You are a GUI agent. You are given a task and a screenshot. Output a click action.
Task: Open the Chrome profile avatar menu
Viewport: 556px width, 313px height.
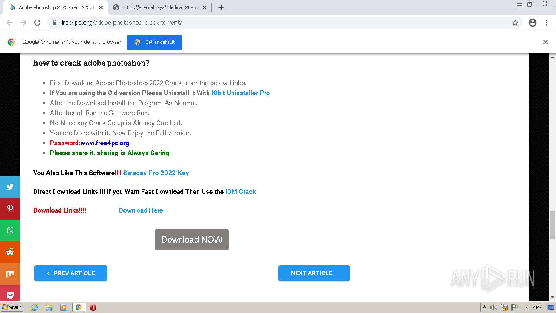[533, 23]
